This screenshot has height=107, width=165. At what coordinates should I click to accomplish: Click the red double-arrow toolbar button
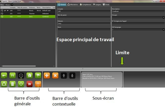tap(29, 84)
